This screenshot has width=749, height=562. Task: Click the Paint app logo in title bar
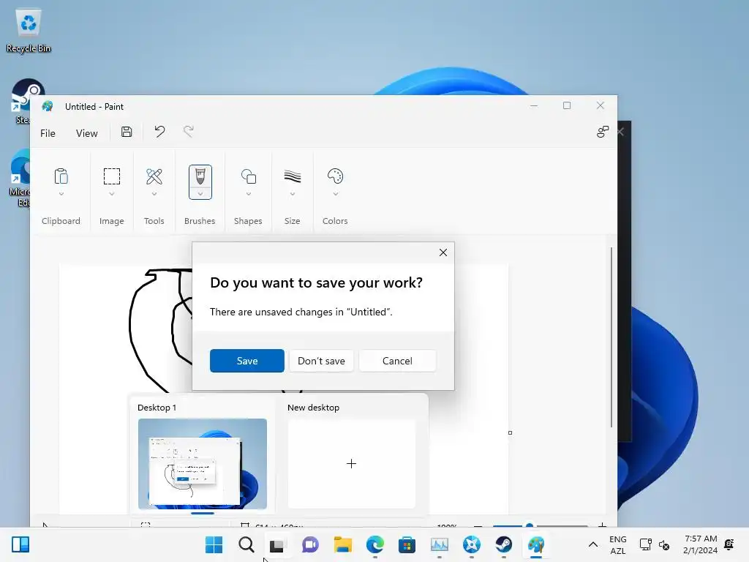coord(48,106)
